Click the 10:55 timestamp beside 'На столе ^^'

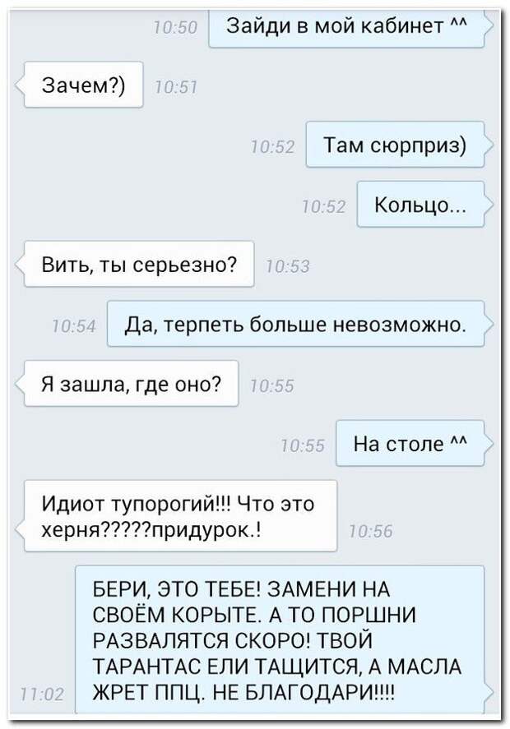tap(303, 445)
